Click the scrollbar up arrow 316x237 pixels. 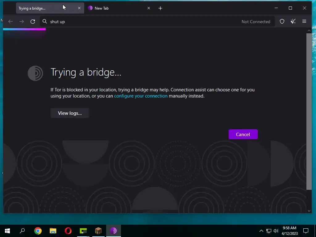click(309, 31)
